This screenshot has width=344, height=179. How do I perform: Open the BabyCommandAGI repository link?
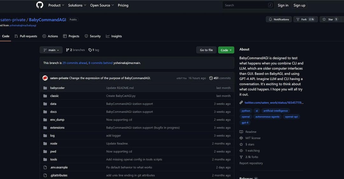(47, 20)
